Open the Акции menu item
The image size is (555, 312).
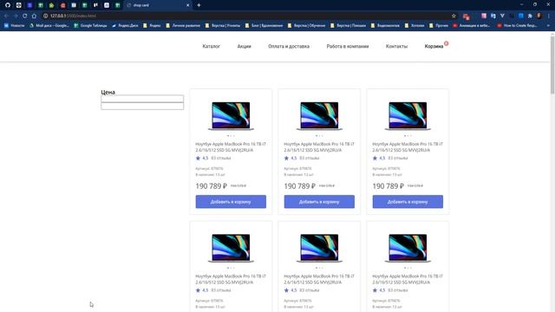point(244,46)
